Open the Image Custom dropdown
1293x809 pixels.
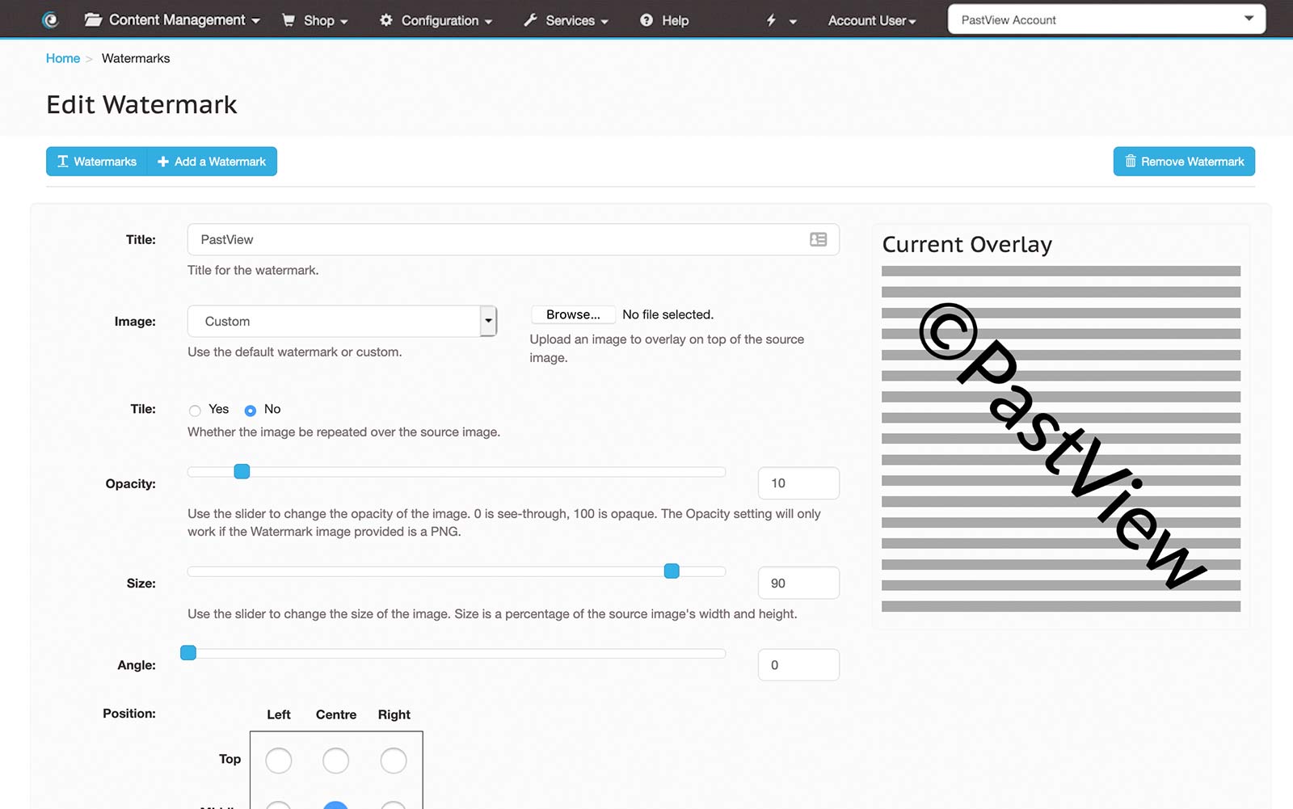(342, 321)
